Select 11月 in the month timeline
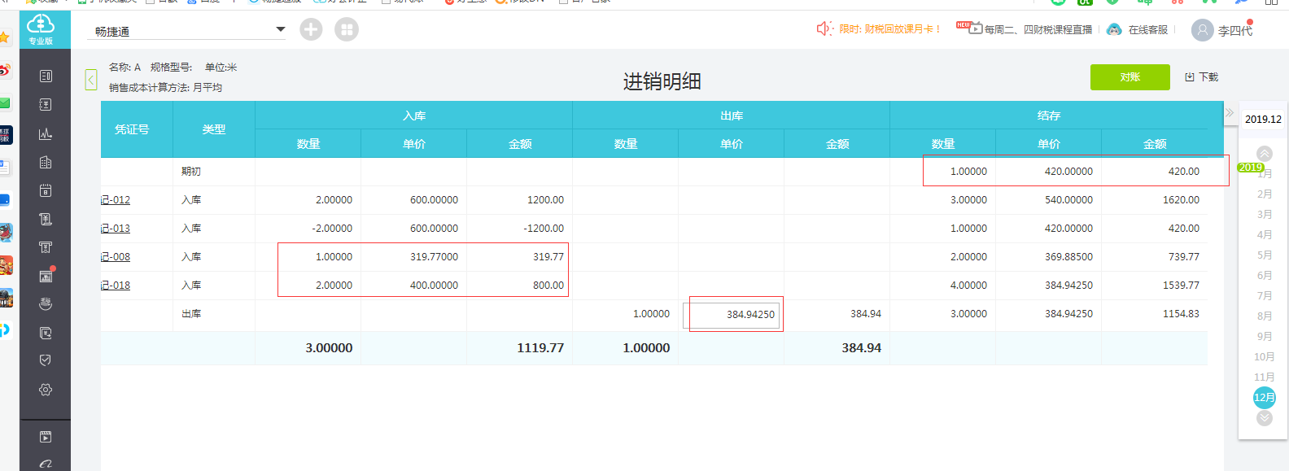 tap(1264, 377)
